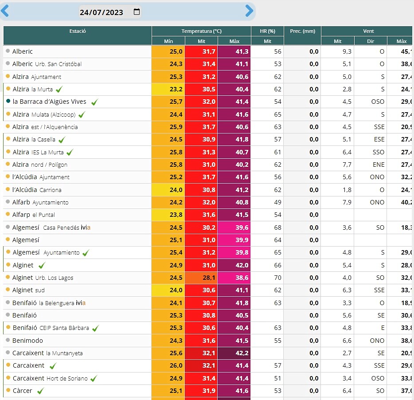414x400 pixels.
Task: Select Alzira la Murta min temperature 23,2
Action: tap(168, 89)
